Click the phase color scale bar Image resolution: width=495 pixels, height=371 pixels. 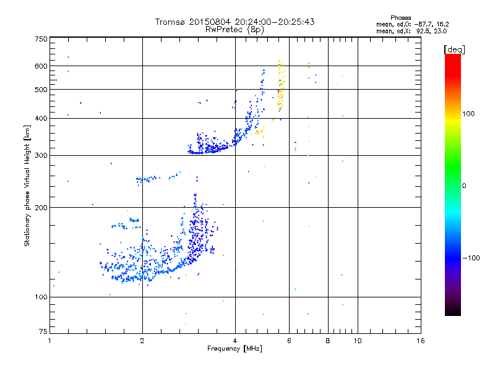coord(453,184)
